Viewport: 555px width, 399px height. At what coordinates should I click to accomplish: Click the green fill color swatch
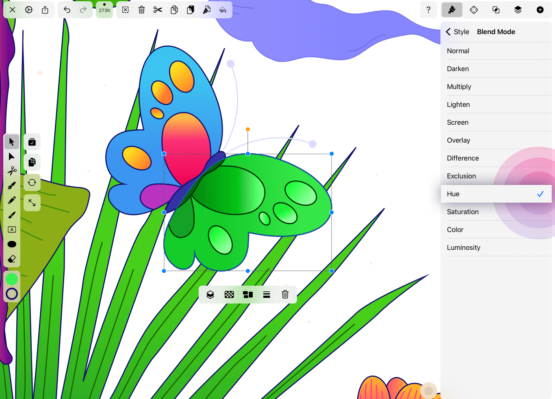(x=12, y=279)
